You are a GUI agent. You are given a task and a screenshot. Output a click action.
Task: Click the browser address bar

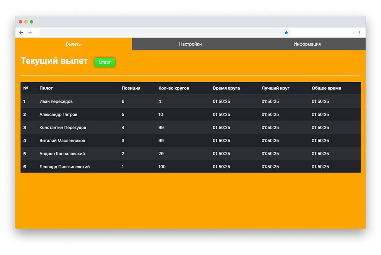tap(160, 33)
